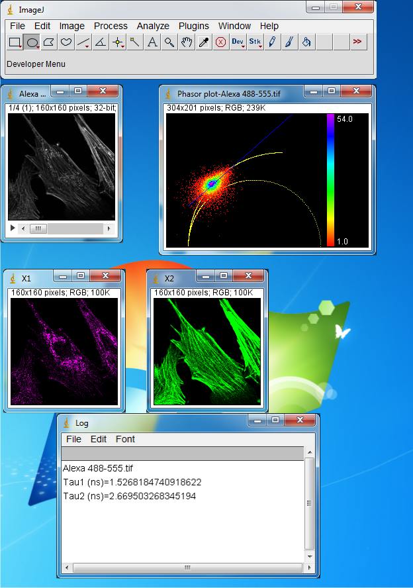Image resolution: width=413 pixels, height=588 pixels.
Task: Select the Color picker eyedropper tool
Action: [204, 42]
